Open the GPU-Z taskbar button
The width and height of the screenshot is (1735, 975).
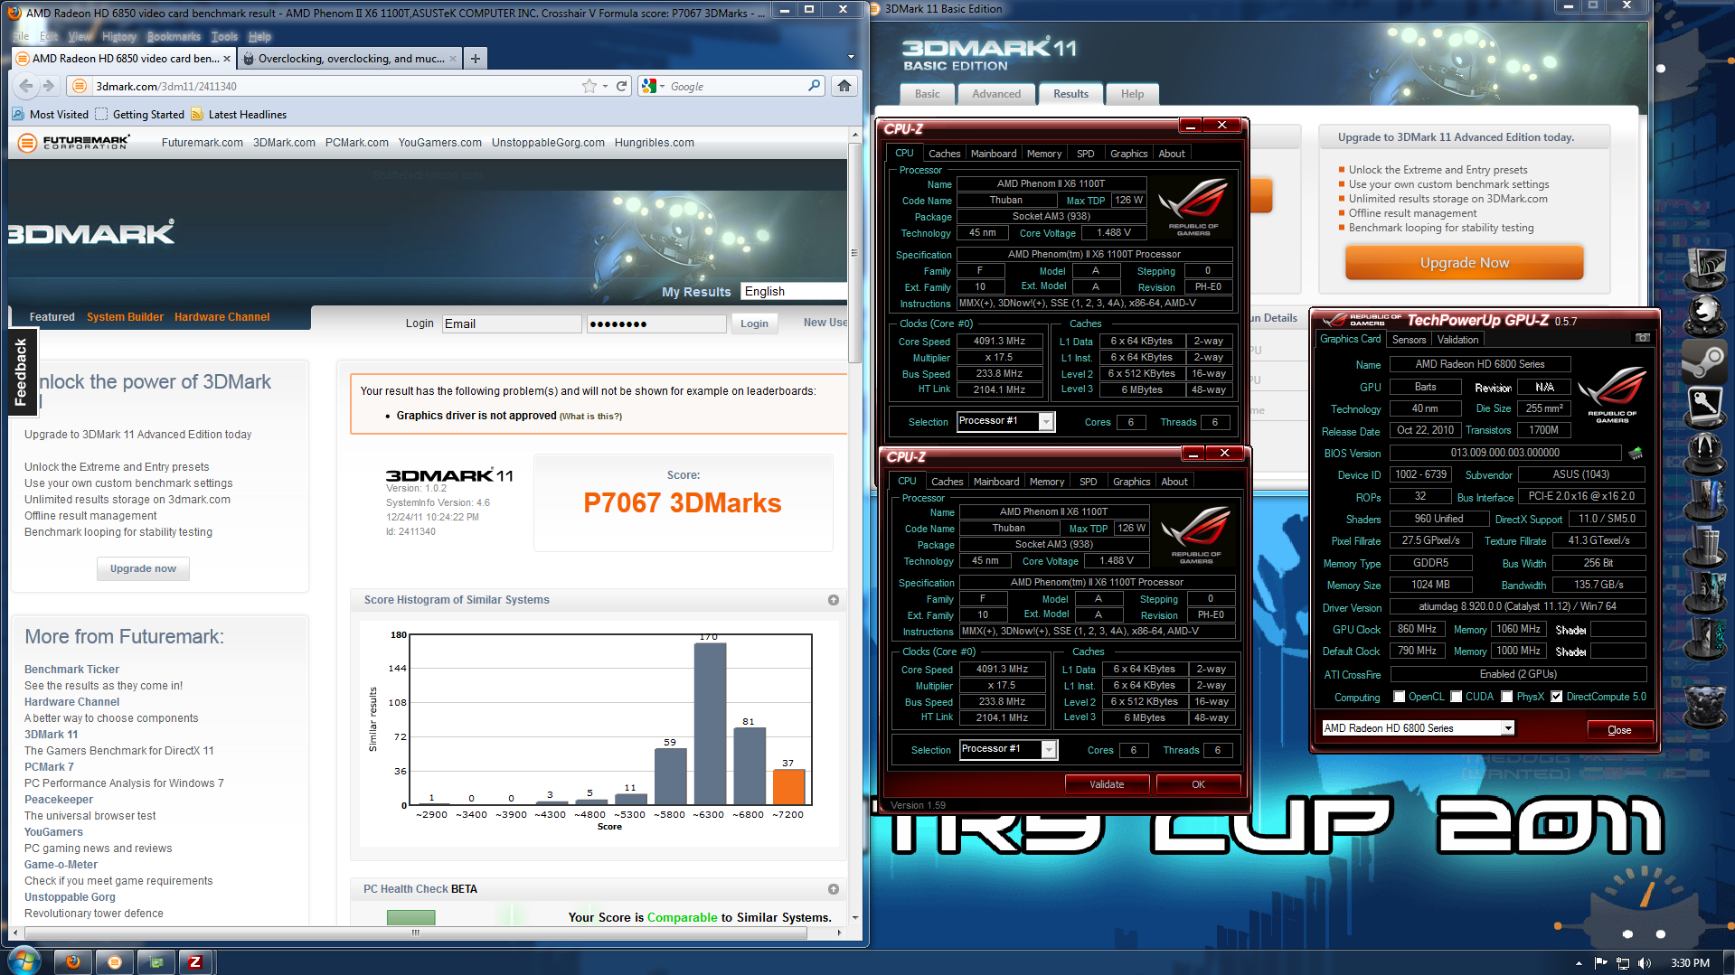click(x=156, y=962)
